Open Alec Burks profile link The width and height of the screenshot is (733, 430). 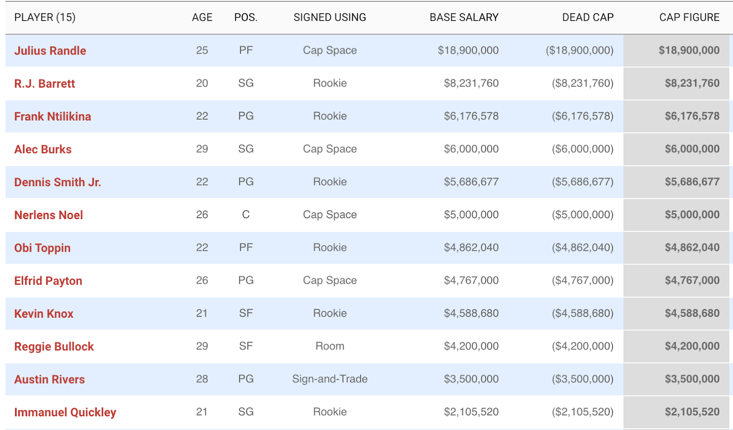click(x=43, y=149)
